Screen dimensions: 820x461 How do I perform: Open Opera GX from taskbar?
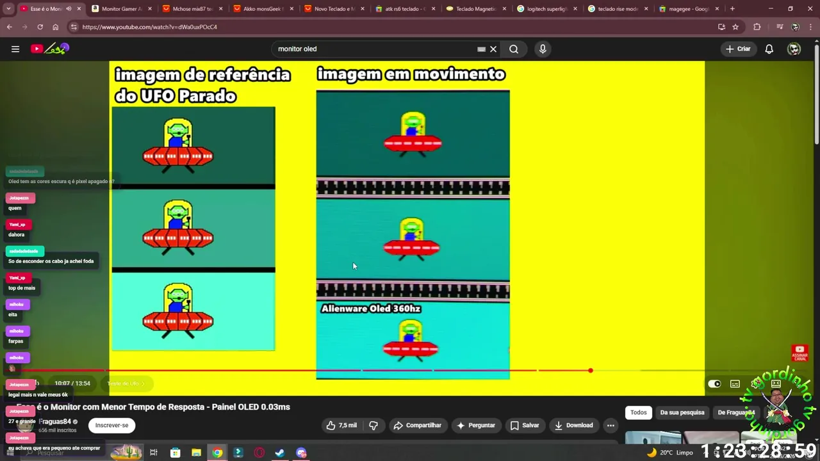coord(259,453)
